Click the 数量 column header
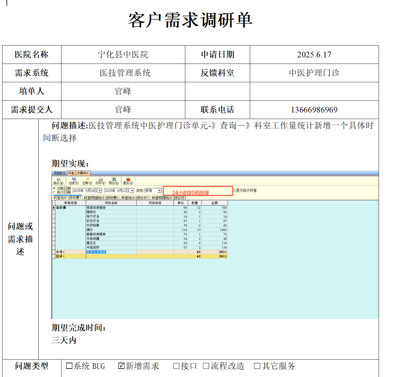 [x=195, y=203]
